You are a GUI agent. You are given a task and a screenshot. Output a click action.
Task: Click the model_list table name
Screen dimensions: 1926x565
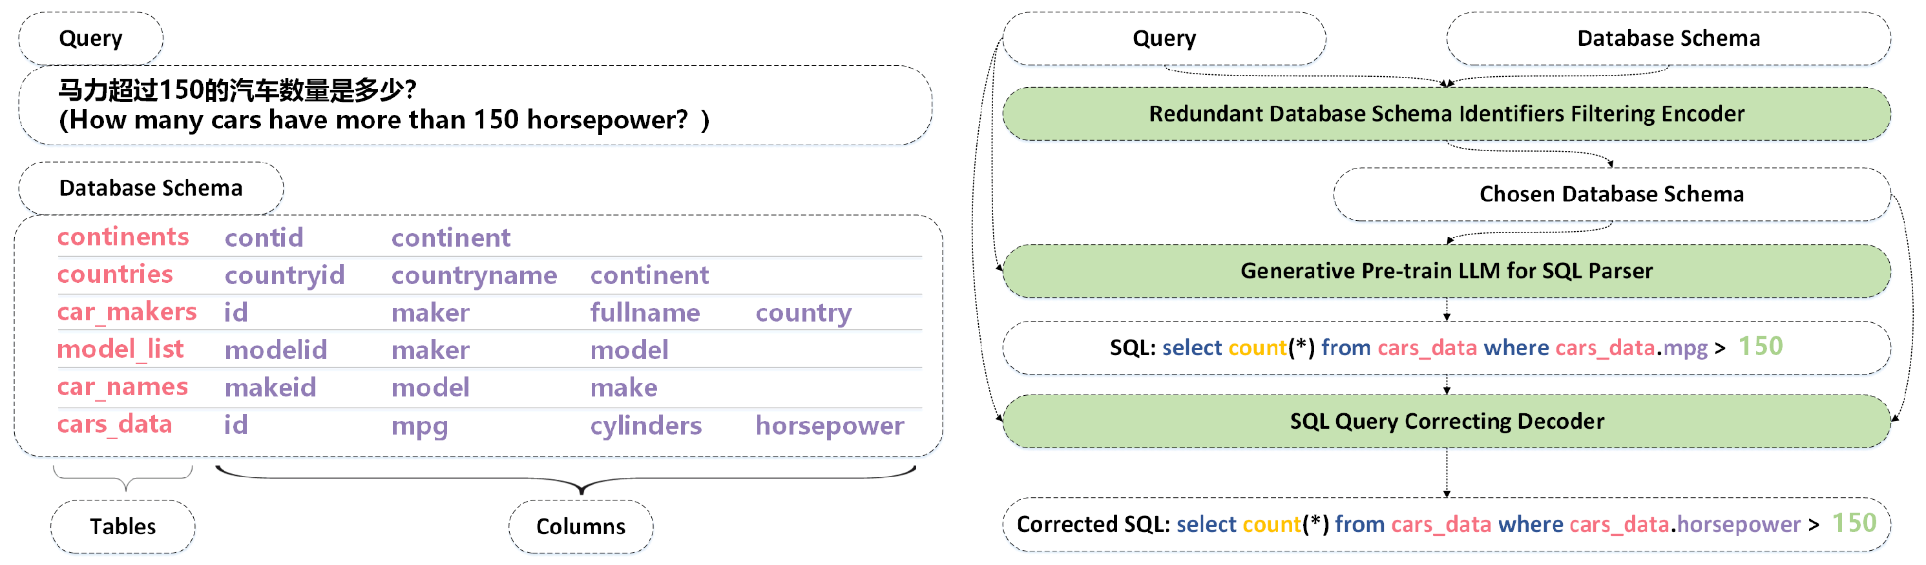pyautogui.click(x=120, y=349)
